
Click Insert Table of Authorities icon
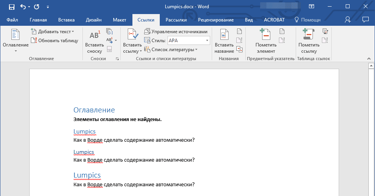[325, 31]
